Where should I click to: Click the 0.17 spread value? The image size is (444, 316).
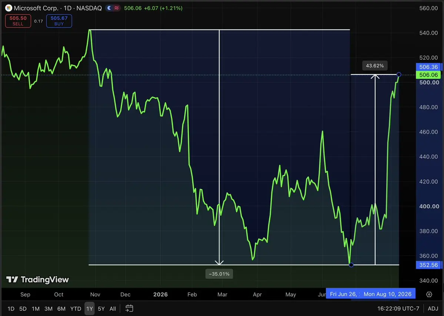(39, 21)
